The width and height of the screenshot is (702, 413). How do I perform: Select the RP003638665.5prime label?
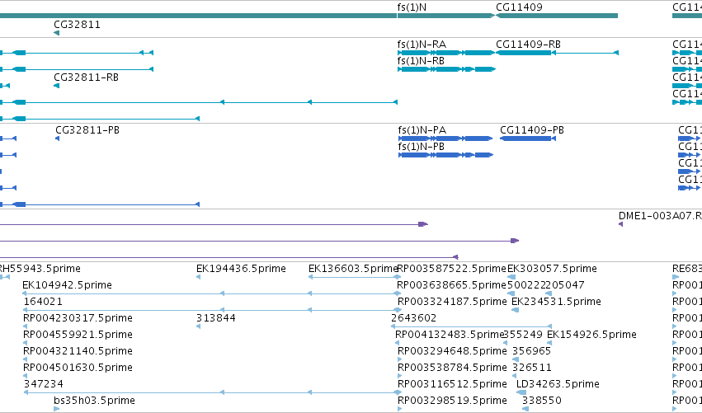pos(452,285)
